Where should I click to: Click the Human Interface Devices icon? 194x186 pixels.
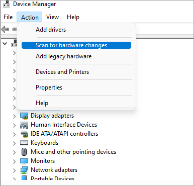(24, 125)
